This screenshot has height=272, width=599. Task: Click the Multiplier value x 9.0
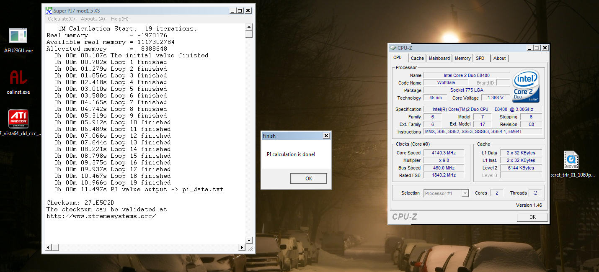(x=444, y=161)
